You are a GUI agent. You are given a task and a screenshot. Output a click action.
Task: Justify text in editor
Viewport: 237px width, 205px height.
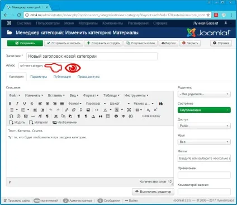62,104
